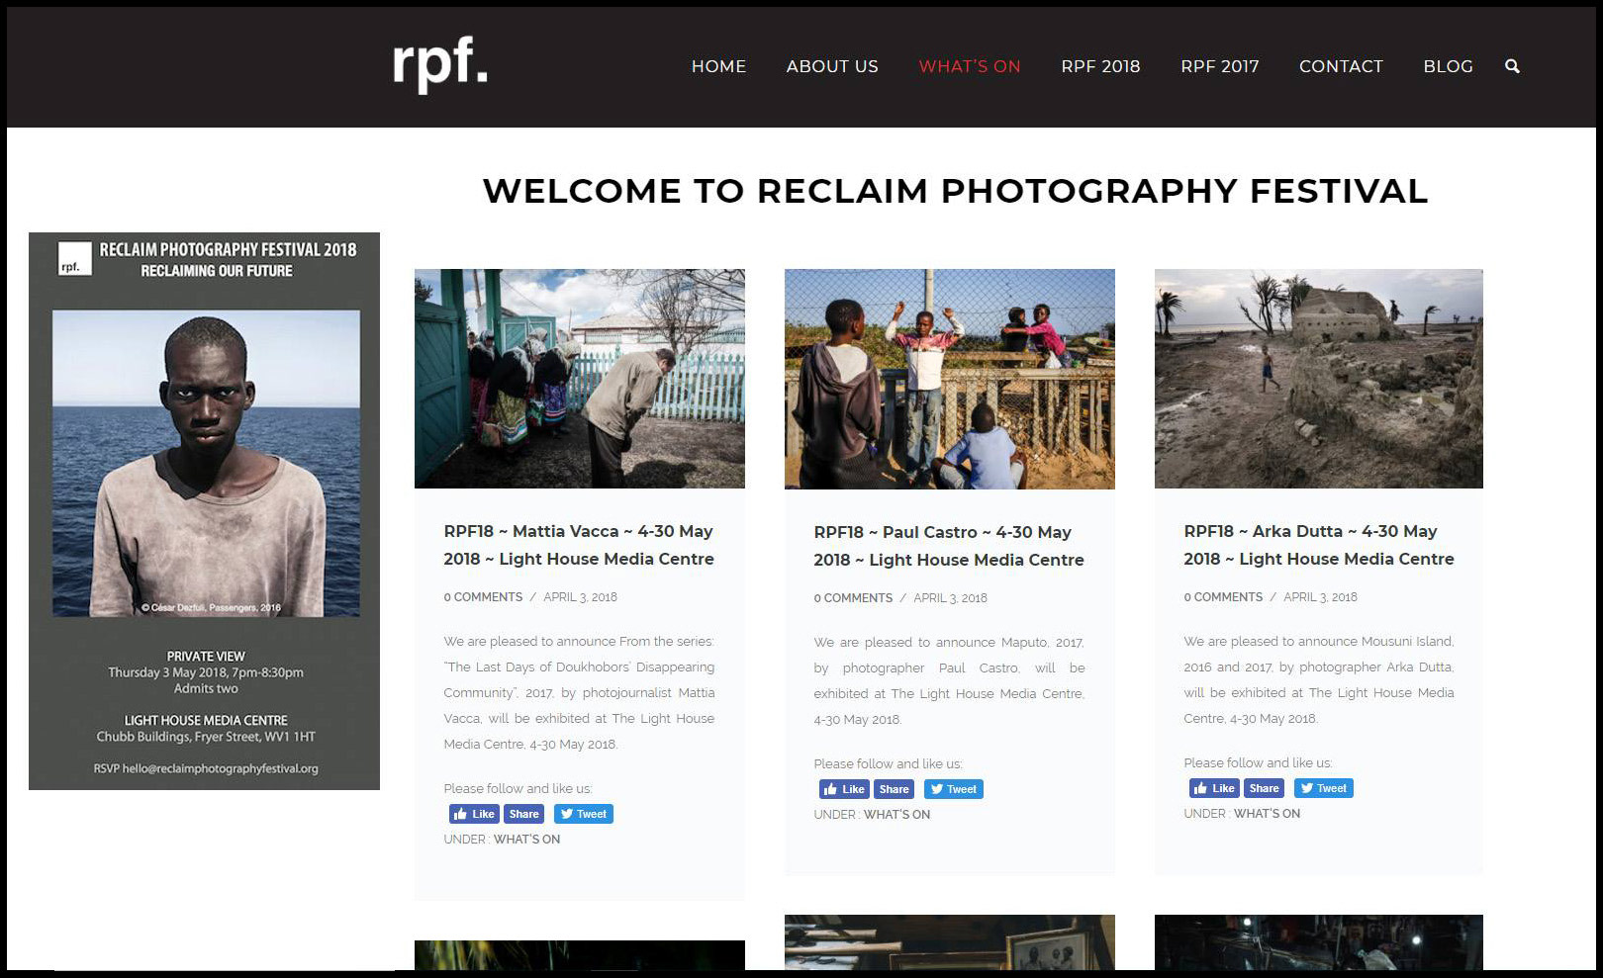
Task: Tweet the Arka Dutta post
Action: click(x=1324, y=788)
